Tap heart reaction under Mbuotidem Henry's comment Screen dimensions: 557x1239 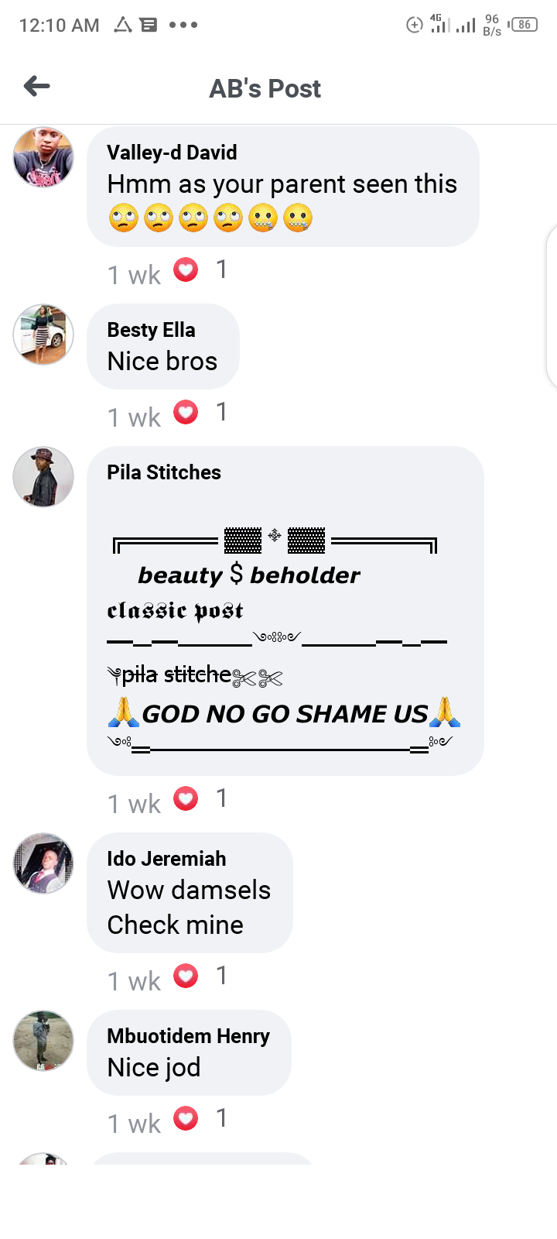[x=186, y=1118]
